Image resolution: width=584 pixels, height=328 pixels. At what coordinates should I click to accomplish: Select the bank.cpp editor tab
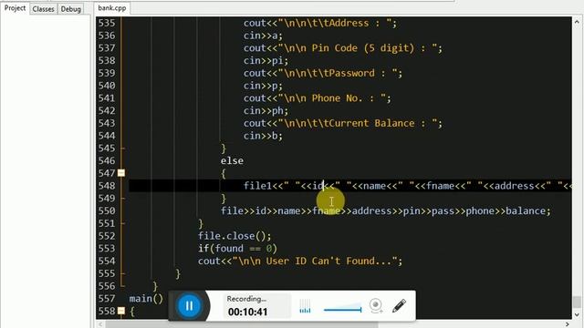pyautogui.click(x=112, y=8)
